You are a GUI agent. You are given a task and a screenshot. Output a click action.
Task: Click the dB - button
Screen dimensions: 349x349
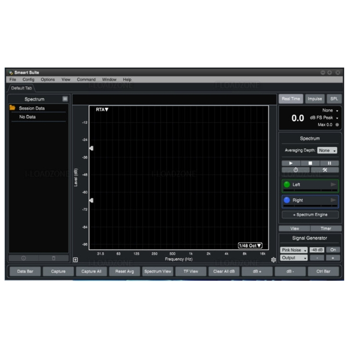[290, 271]
